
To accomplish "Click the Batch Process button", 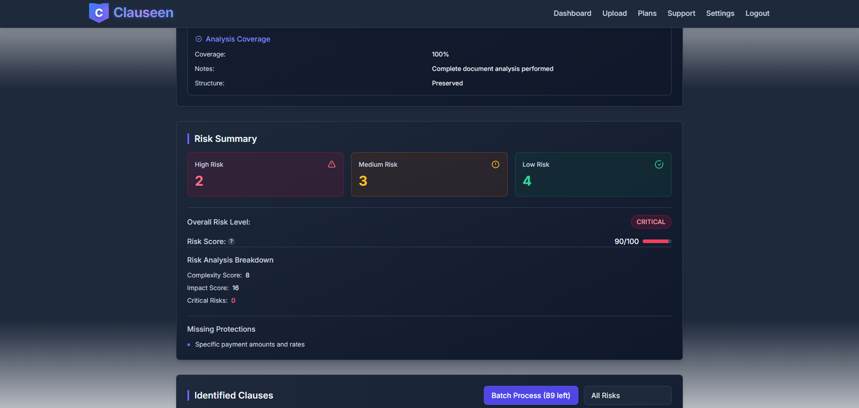I will 530,395.
